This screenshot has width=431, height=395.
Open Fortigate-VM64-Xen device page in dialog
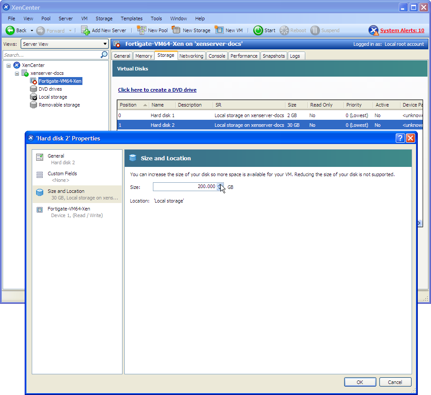[77, 212]
